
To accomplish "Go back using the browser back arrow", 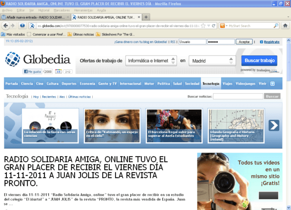I will coord(8,26).
